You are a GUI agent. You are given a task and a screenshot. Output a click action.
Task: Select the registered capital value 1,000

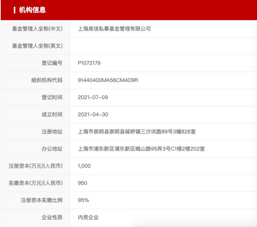[x=84, y=166]
